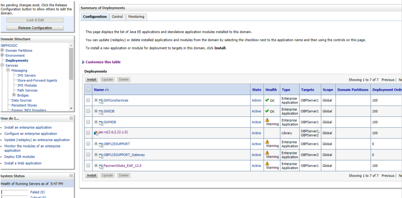Switch to the Control tab

117,17
